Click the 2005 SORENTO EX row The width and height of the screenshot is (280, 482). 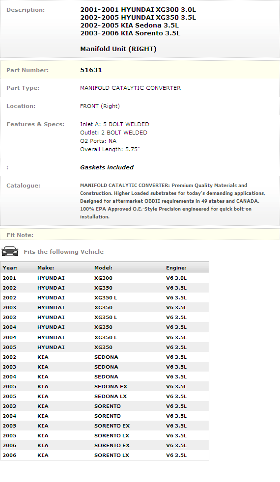(x=105, y=426)
